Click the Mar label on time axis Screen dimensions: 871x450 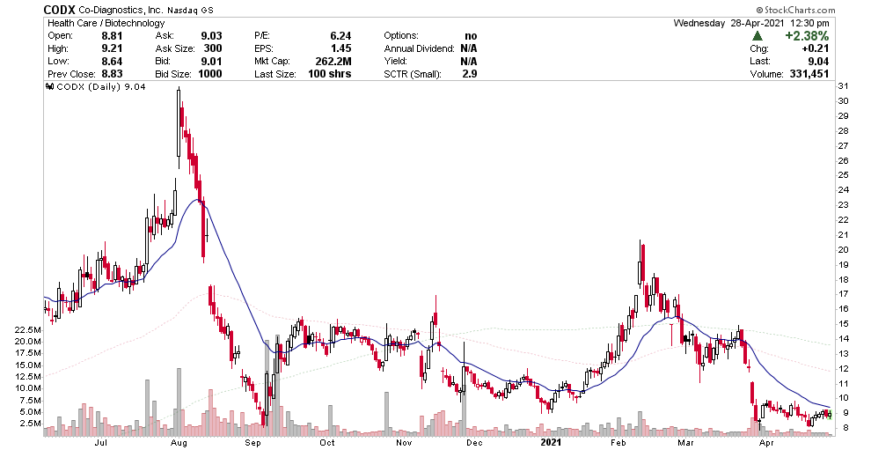[x=686, y=443]
